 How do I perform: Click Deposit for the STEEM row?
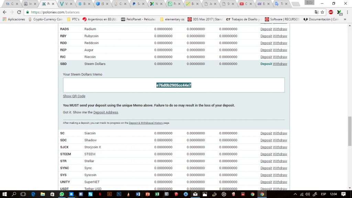(x=266, y=154)
